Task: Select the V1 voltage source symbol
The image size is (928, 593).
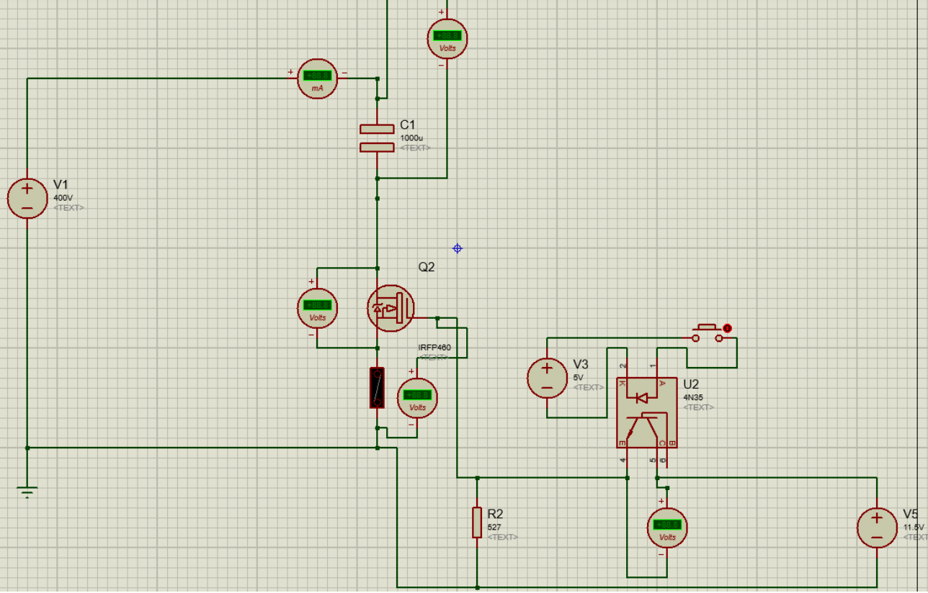Action: (x=27, y=199)
